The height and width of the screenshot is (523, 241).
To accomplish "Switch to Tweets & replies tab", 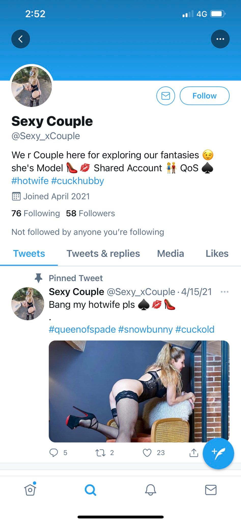I will (103, 254).
